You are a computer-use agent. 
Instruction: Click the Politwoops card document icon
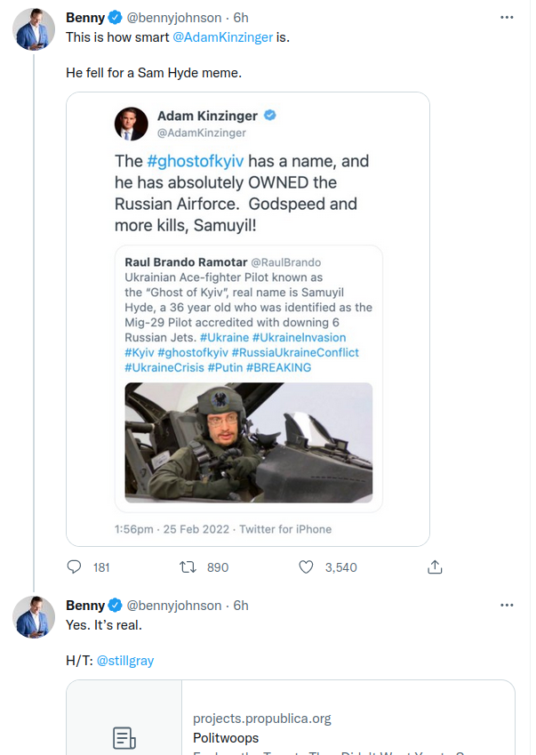(x=124, y=738)
